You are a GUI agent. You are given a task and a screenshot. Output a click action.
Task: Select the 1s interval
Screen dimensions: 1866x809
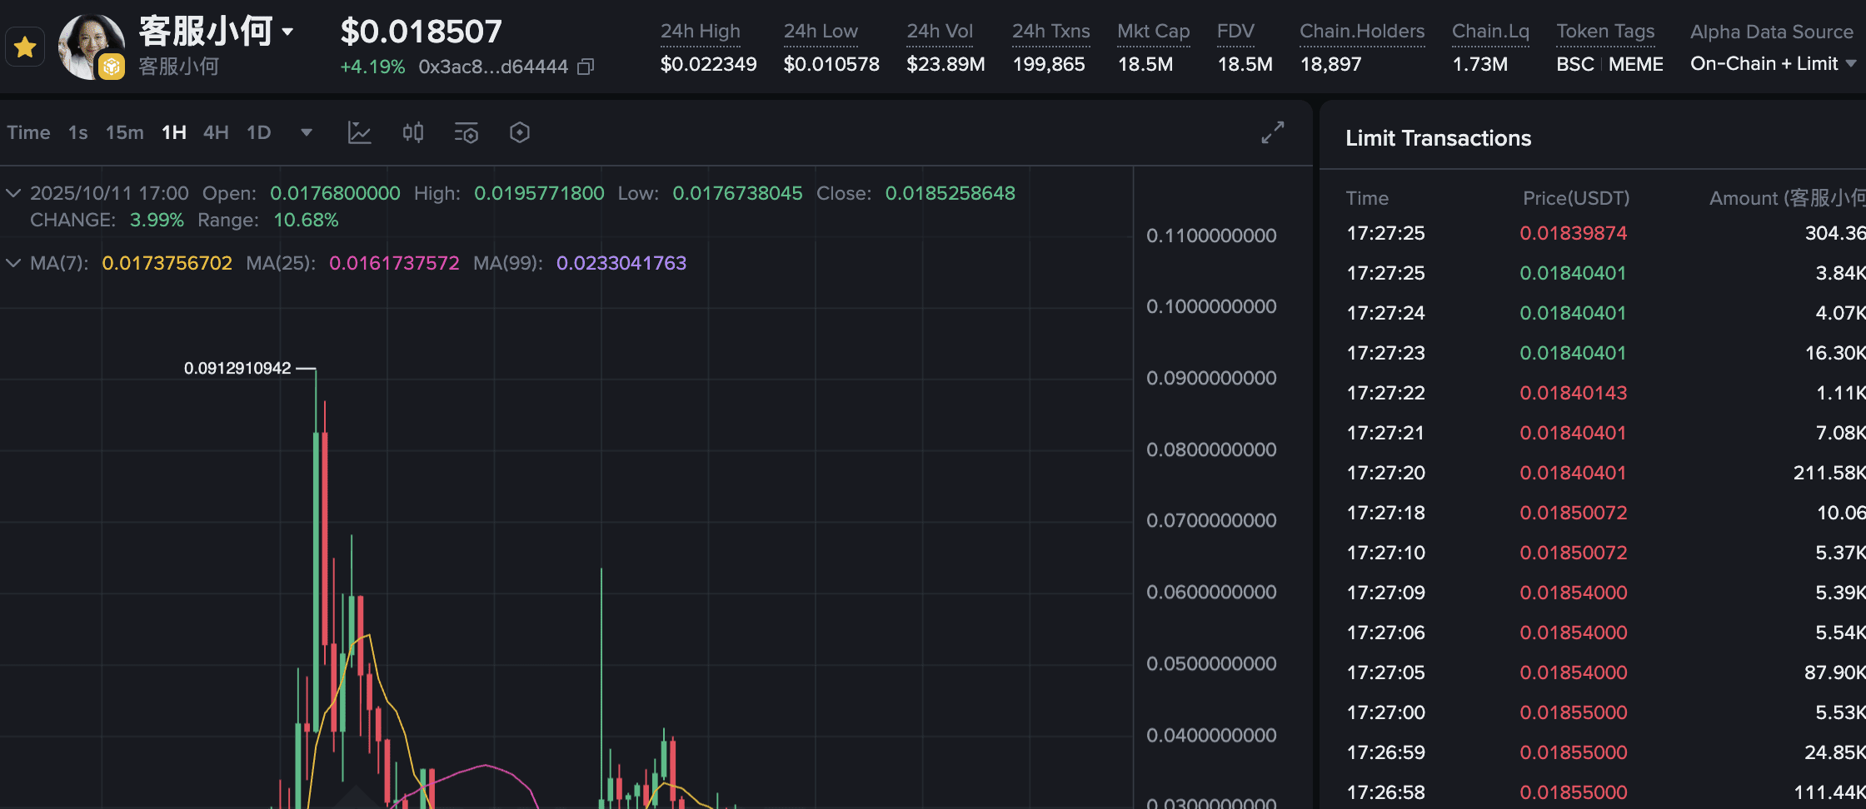[x=78, y=132]
